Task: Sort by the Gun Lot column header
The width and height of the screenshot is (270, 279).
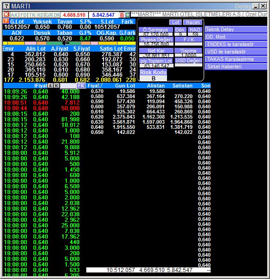Action: 125,86
